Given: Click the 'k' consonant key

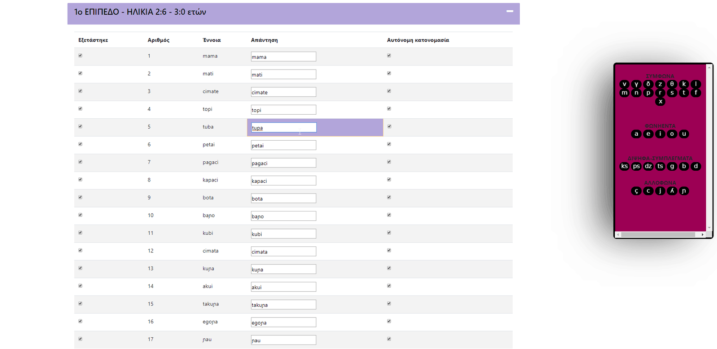Looking at the screenshot, I should (x=684, y=84).
